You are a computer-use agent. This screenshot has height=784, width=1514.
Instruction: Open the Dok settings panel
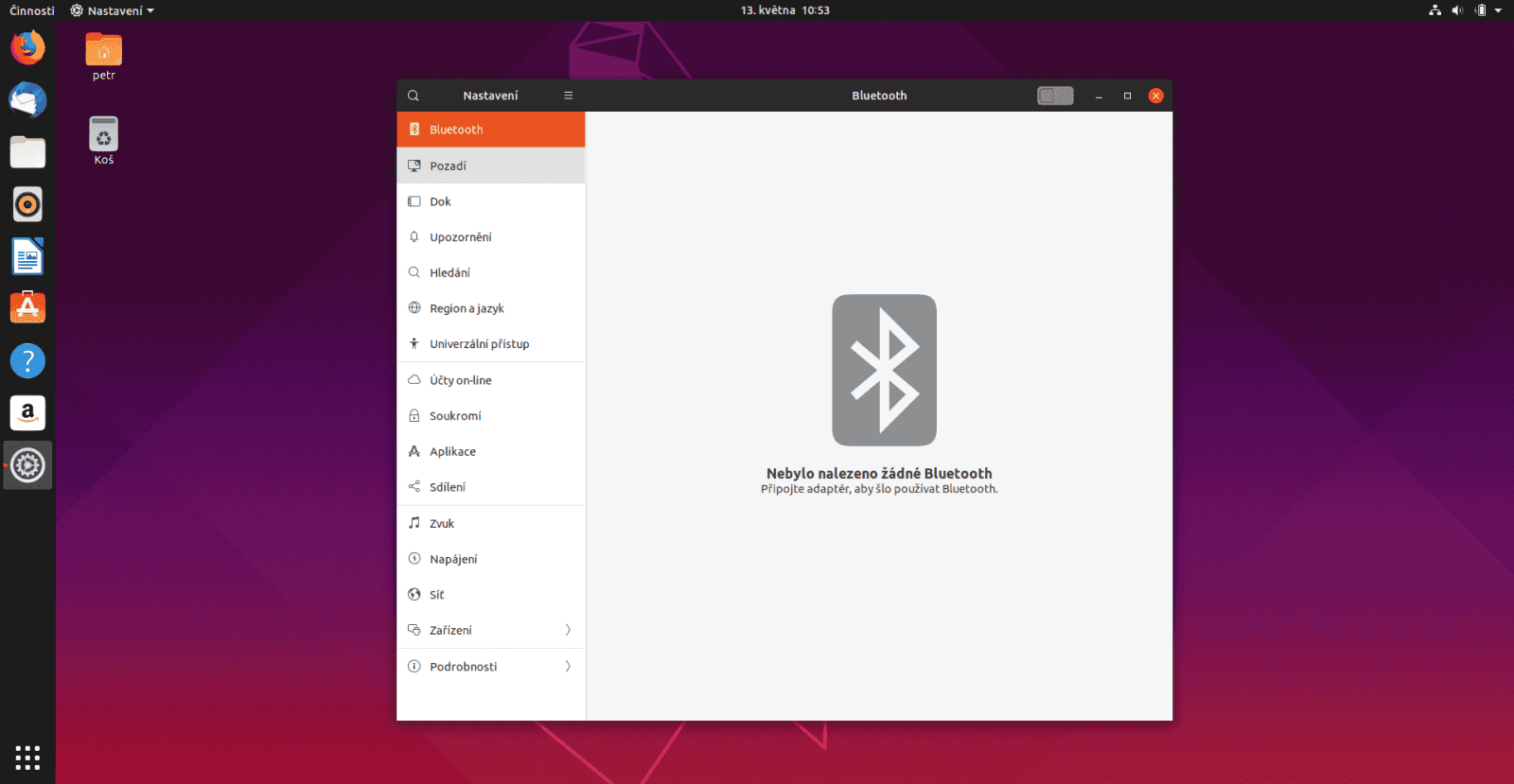[491, 201]
